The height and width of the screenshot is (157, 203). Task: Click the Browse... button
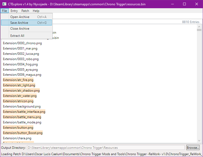click(x=193, y=147)
